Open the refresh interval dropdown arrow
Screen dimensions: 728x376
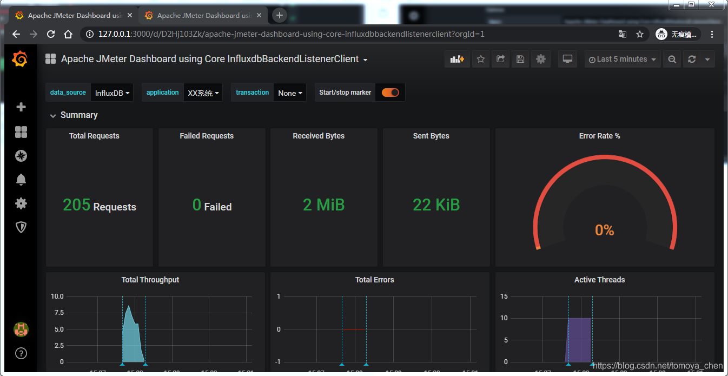click(x=707, y=59)
